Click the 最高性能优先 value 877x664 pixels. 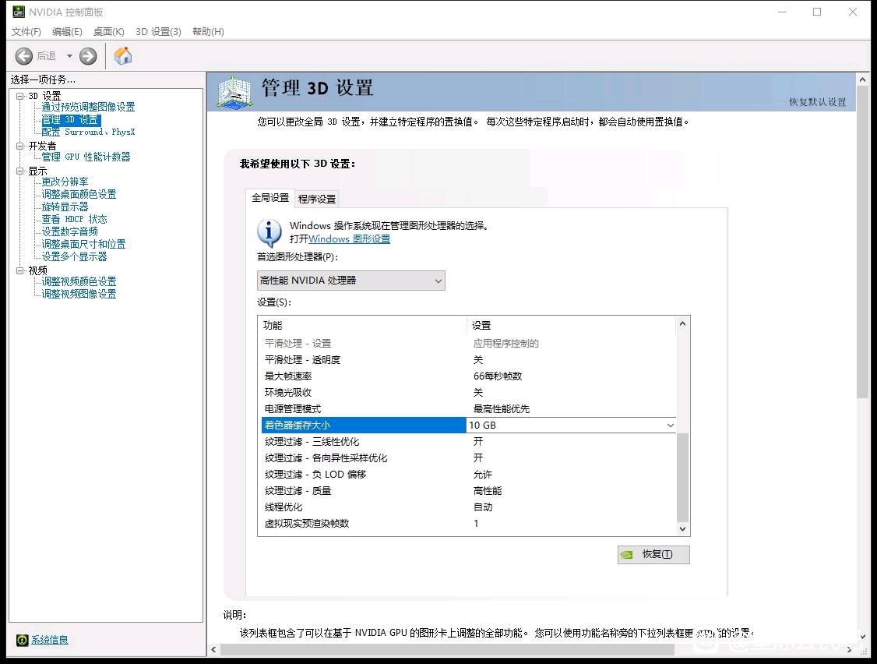[502, 409]
